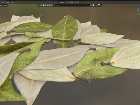
Task: Open the editor type chevron dropdown
Action: tap(39, 5)
